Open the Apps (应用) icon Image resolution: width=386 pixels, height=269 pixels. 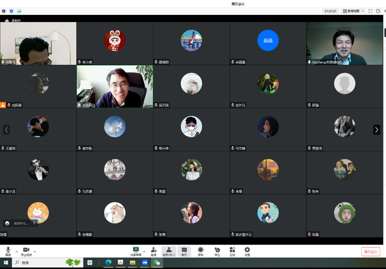click(x=232, y=251)
